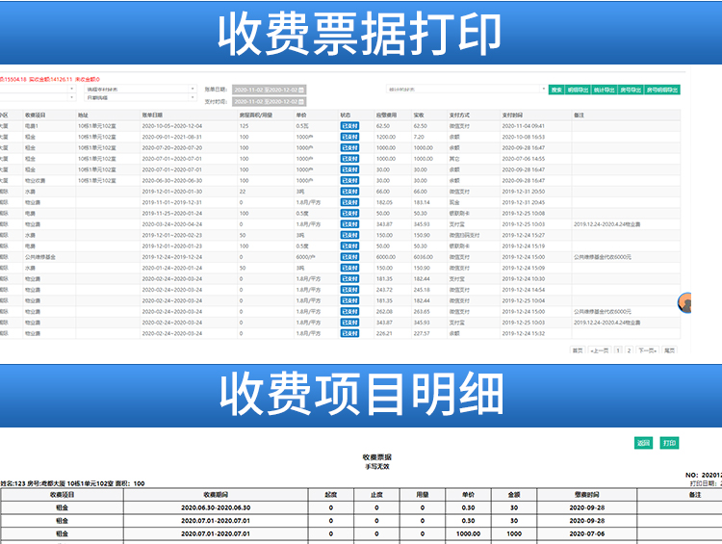The width and height of the screenshot is (722, 544).
Task: Click the 统计导出 export button
Action: pyautogui.click(x=604, y=90)
